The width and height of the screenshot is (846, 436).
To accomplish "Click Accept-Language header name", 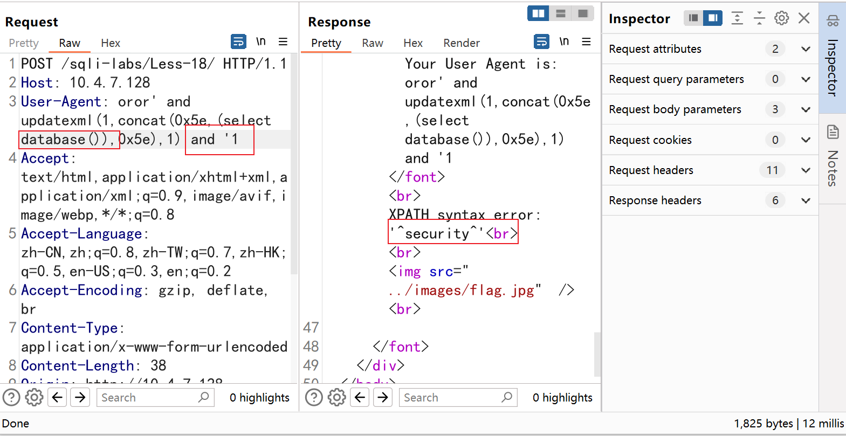I will pos(81,233).
